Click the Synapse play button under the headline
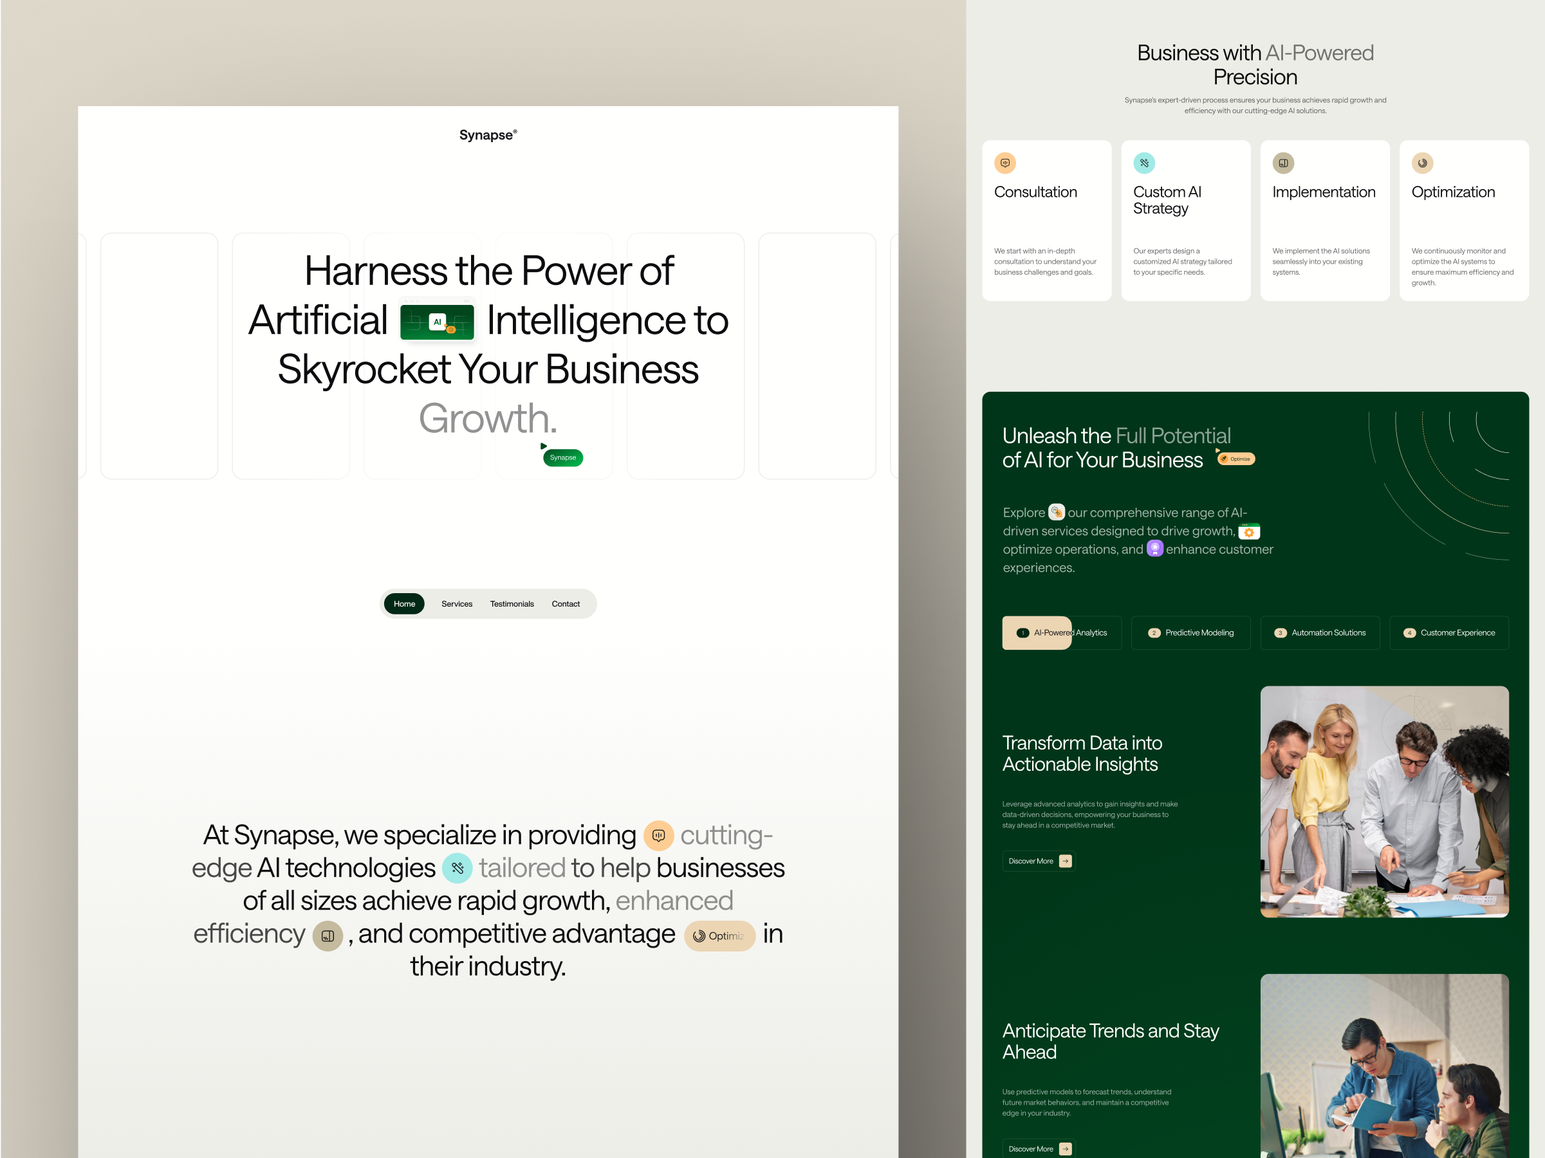Image resolution: width=1545 pixels, height=1158 pixels. [562, 457]
